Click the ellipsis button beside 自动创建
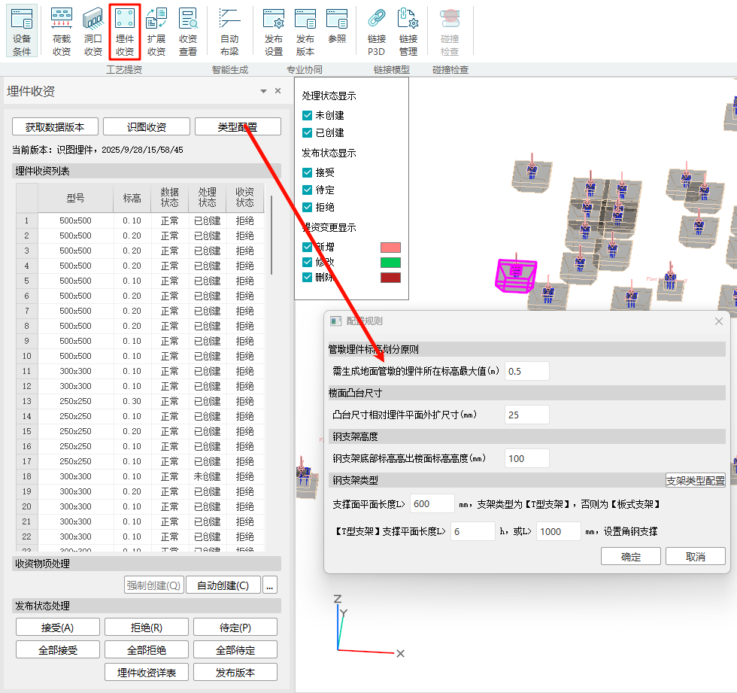The width and height of the screenshot is (737, 693). coord(271,585)
